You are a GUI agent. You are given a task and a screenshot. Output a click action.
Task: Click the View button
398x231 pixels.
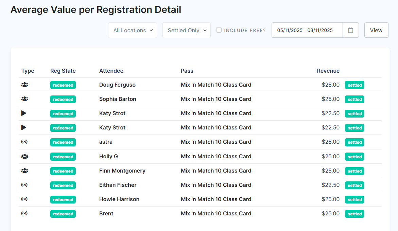pyautogui.click(x=376, y=30)
